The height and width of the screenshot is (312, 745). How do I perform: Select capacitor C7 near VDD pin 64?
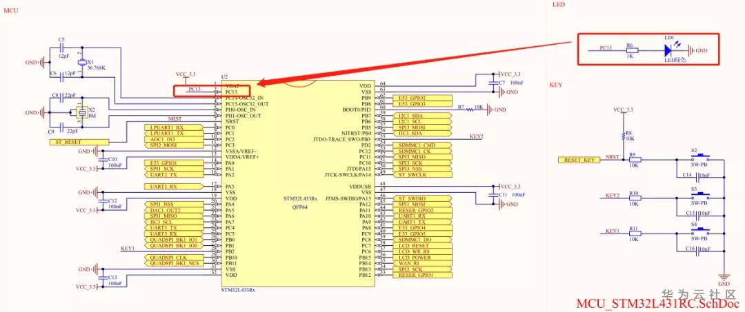pos(492,83)
